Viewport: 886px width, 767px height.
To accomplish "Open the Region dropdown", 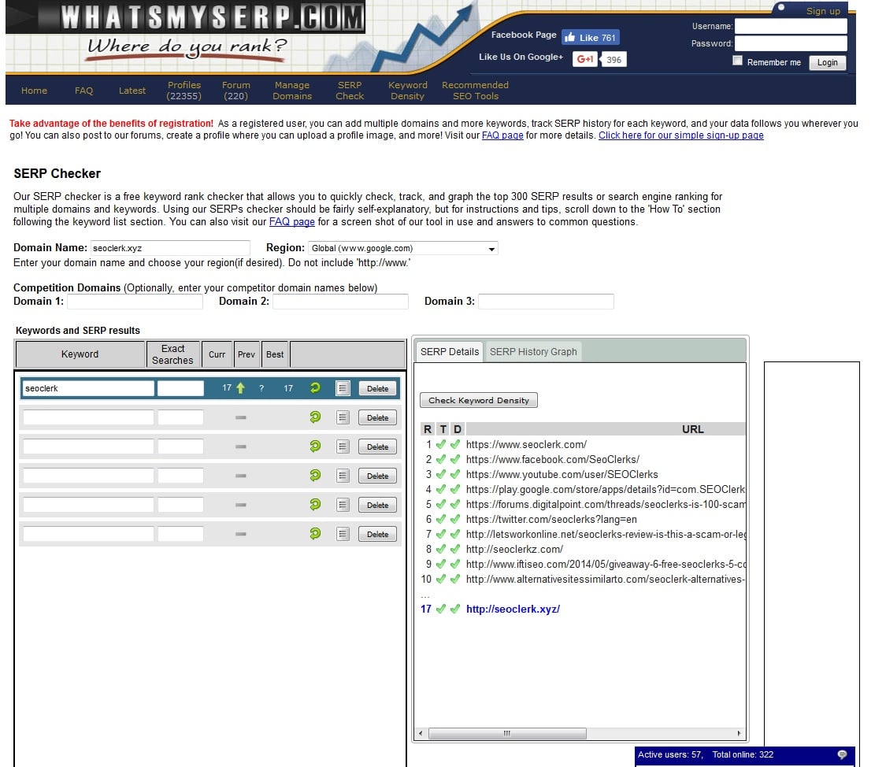I will pyautogui.click(x=403, y=248).
